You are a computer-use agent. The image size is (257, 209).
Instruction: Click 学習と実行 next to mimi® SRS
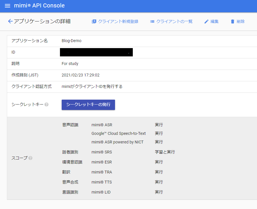[165, 152]
